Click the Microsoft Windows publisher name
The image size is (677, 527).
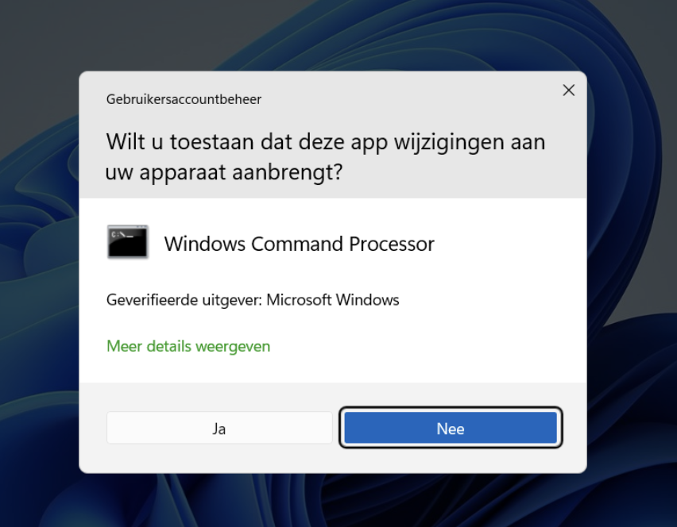[x=333, y=300]
